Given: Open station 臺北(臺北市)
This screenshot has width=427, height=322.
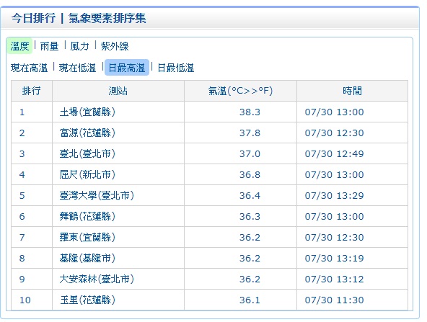Looking at the screenshot, I should (x=87, y=153).
